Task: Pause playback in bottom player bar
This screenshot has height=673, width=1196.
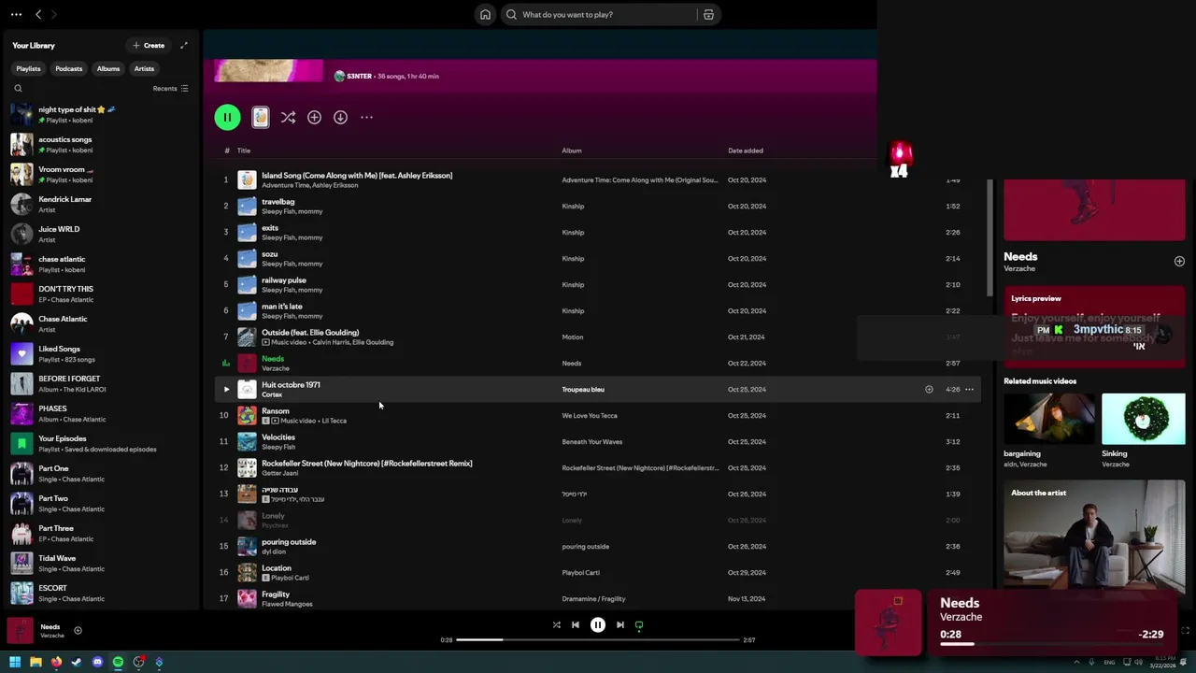Action: click(x=598, y=625)
